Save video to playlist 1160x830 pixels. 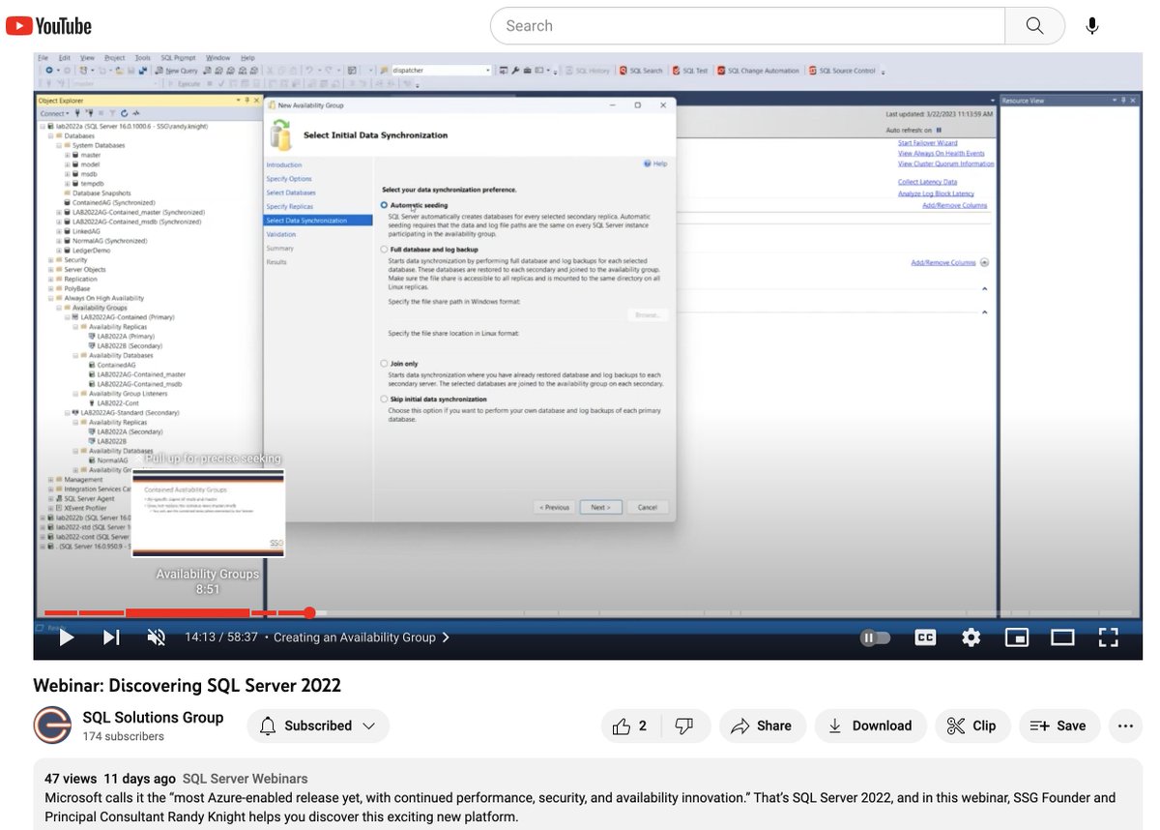click(x=1058, y=726)
